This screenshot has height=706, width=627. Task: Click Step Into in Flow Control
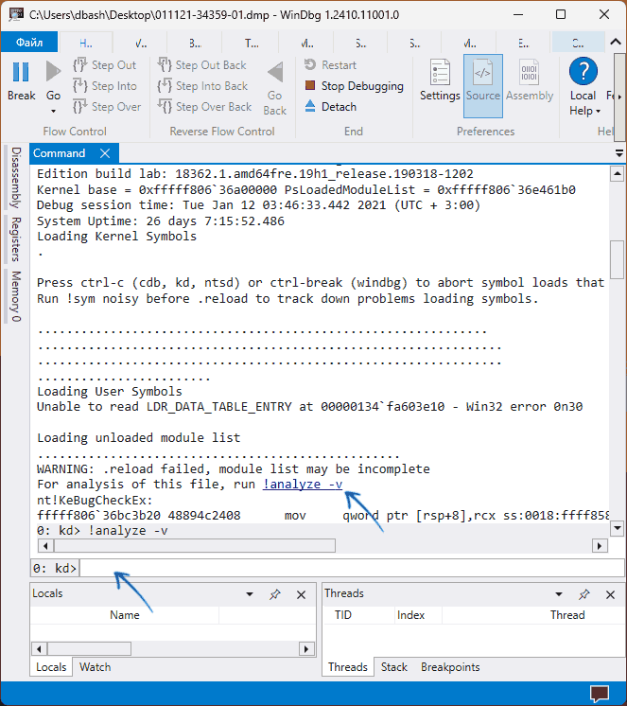pos(104,85)
